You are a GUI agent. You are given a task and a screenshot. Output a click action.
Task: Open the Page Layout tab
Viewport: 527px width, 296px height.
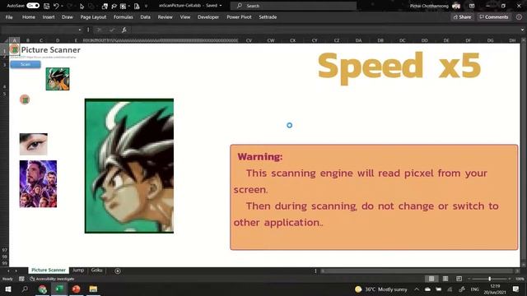pos(93,17)
